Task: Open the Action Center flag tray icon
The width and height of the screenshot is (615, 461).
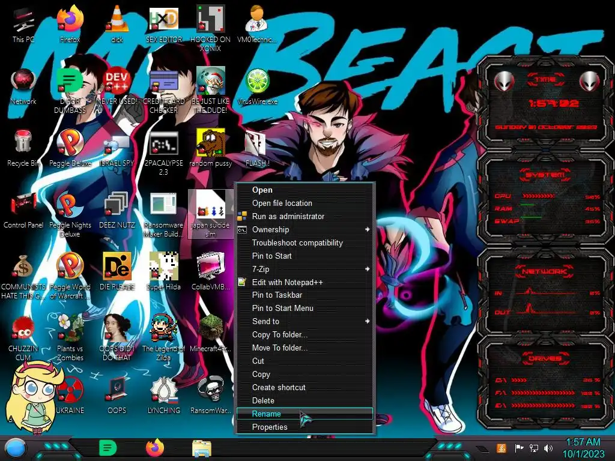Action: tap(519, 448)
